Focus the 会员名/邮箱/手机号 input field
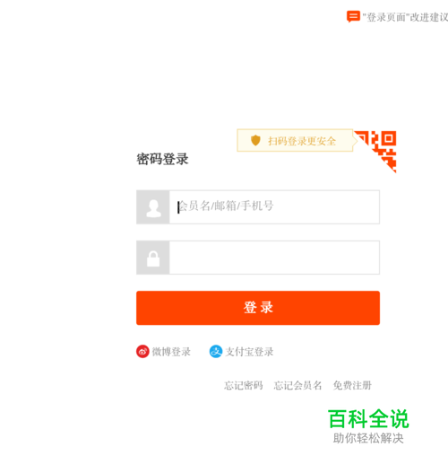 [274, 207]
